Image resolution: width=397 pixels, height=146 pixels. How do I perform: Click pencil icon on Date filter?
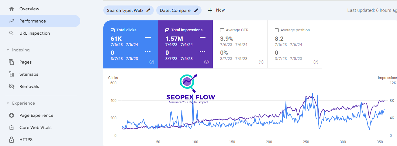pos(196,10)
